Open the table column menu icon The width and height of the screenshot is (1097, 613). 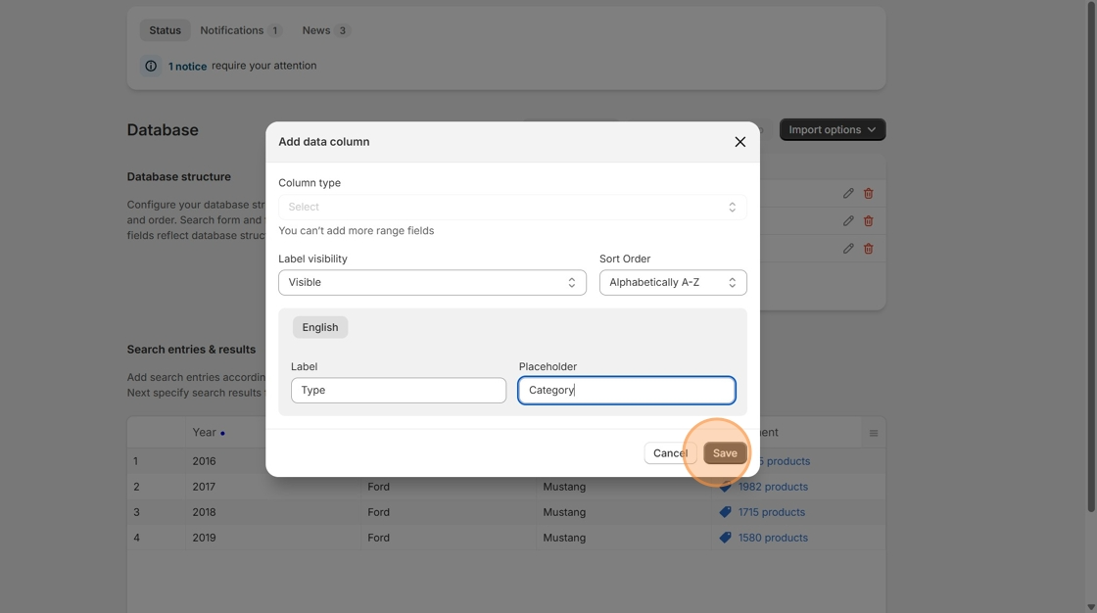click(874, 433)
